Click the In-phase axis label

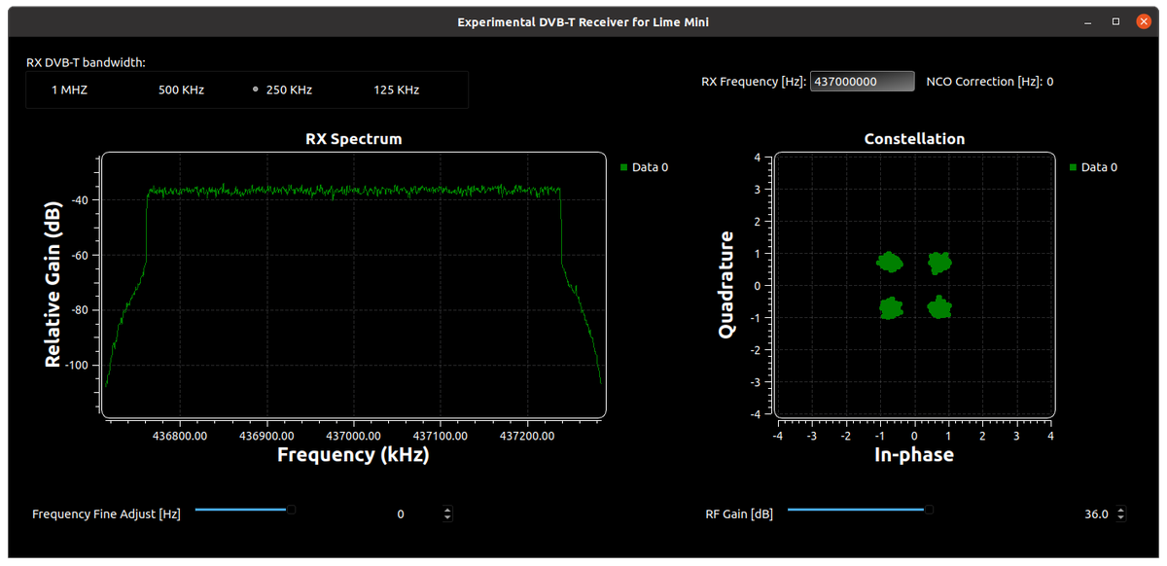(x=914, y=454)
